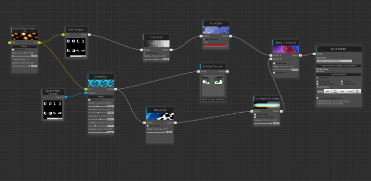Viewport: 371px width, 181px height.
Task: Select the Soft Add blend mode
Action: [x=335, y=91]
